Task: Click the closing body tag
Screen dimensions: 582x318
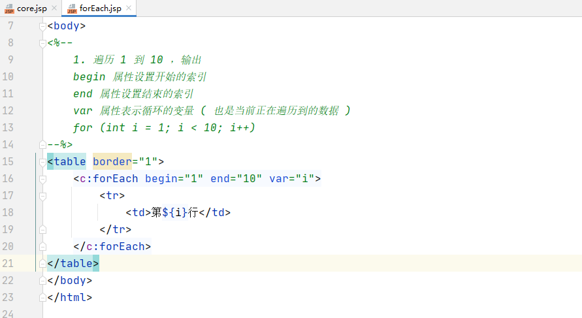Action: (x=70, y=281)
